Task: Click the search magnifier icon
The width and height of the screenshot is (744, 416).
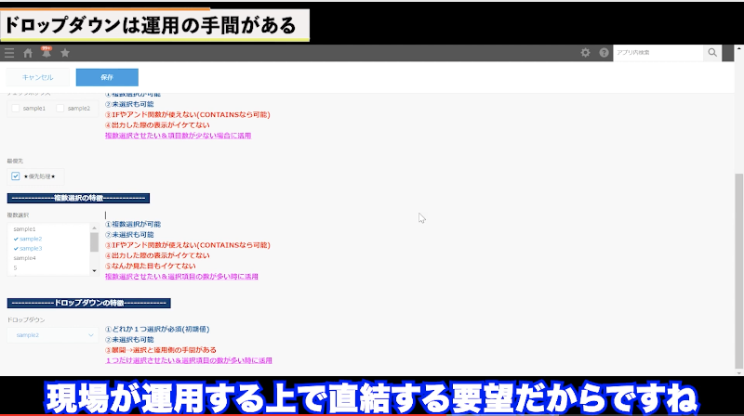Action: click(x=712, y=53)
